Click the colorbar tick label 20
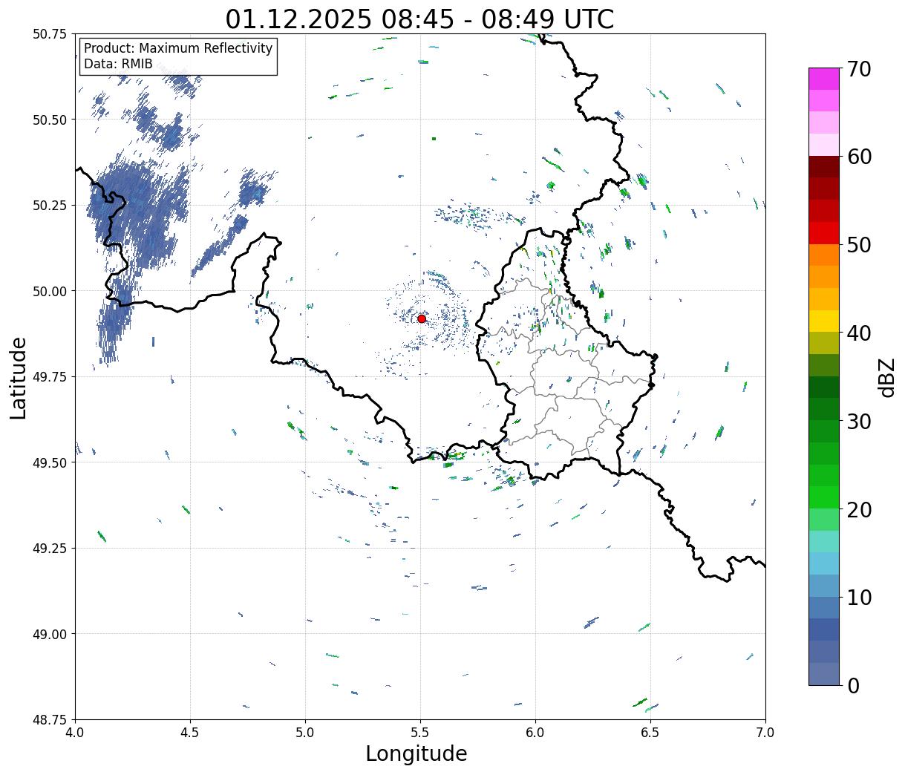The image size is (905, 772). 859,509
